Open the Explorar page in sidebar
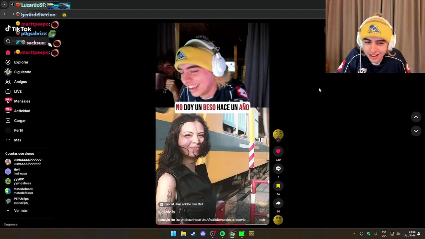Screen dimensions: 425x239 pyautogui.click(x=17, y=62)
